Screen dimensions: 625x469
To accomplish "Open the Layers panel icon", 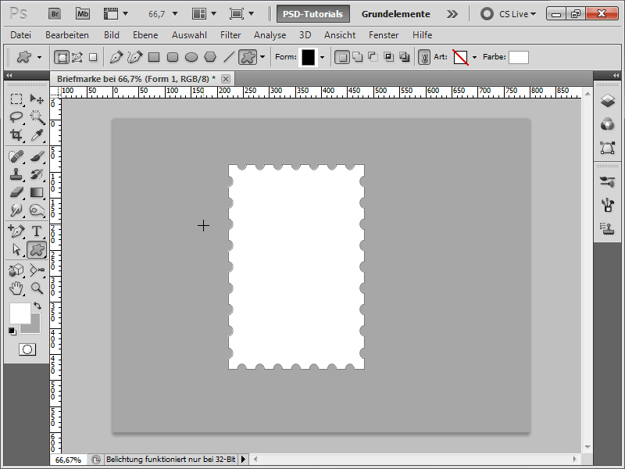I will coord(608,101).
